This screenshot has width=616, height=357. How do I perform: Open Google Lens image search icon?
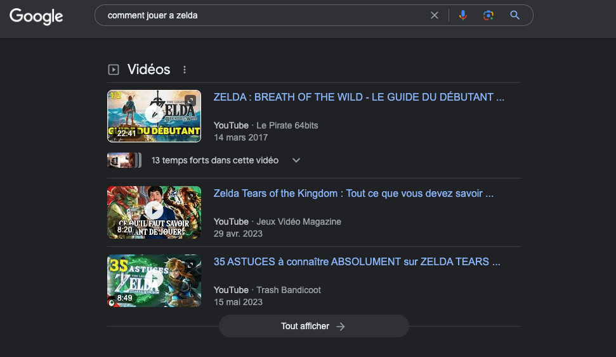(488, 15)
